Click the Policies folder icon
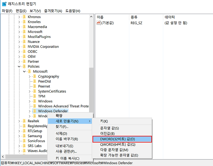This screenshot has height=166, width=213. (x=24, y=66)
